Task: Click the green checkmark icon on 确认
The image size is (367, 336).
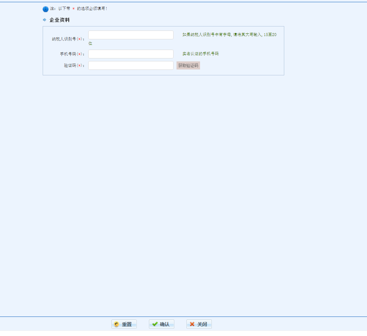Action: 155,324
